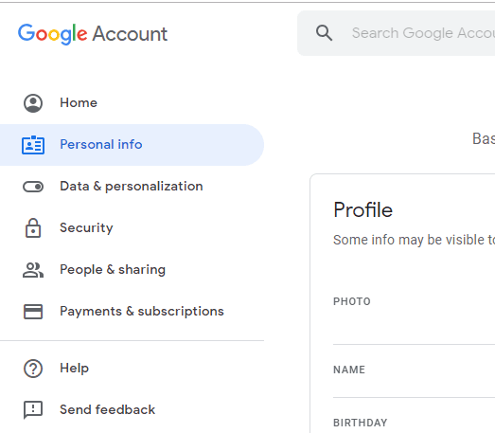This screenshot has height=433, width=495.
Task: Select the Personal info menu item
Action: 132,145
